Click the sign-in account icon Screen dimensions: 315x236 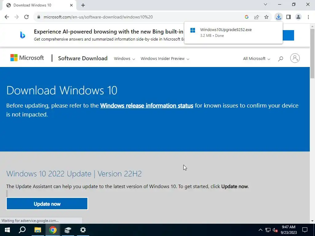coord(295,58)
